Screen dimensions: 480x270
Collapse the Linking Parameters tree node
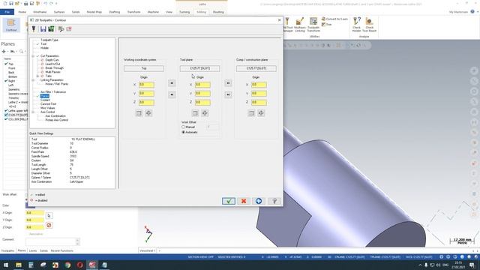point(33,80)
